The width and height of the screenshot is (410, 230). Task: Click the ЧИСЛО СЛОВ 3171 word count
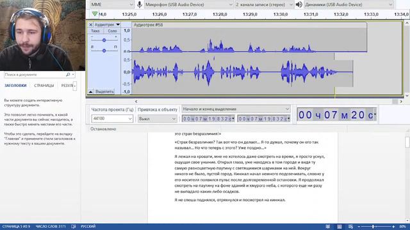[x=51, y=226]
